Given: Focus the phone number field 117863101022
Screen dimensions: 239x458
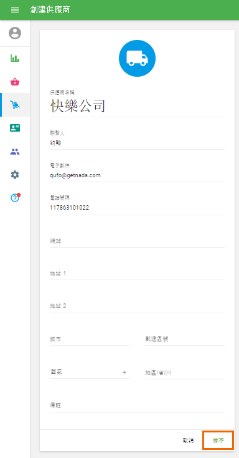Looking at the screenshot, I should (x=138, y=208).
